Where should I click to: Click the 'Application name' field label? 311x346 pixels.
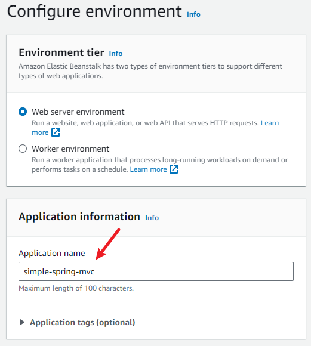coord(52,253)
